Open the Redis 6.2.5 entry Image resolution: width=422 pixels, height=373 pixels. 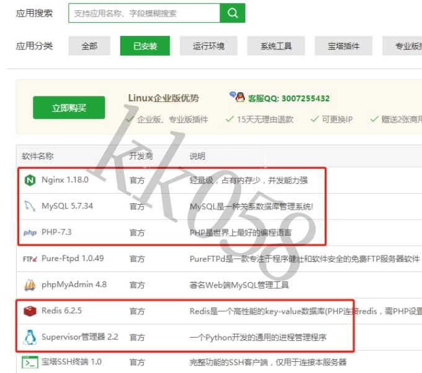pyautogui.click(x=61, y=311)
